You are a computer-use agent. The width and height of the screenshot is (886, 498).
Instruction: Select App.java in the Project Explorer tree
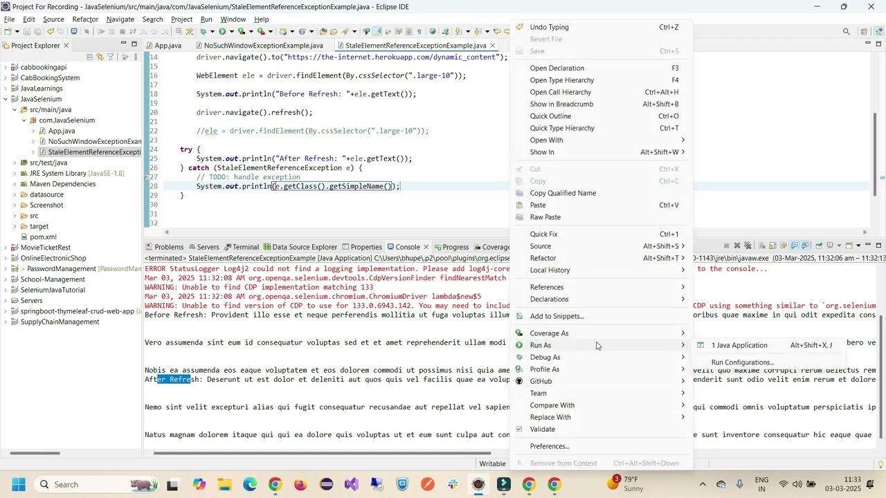pos(62,131)
